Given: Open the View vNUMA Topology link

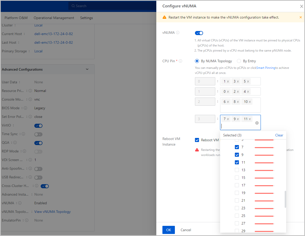Looking at the screenshot, I should pos(53,212).
